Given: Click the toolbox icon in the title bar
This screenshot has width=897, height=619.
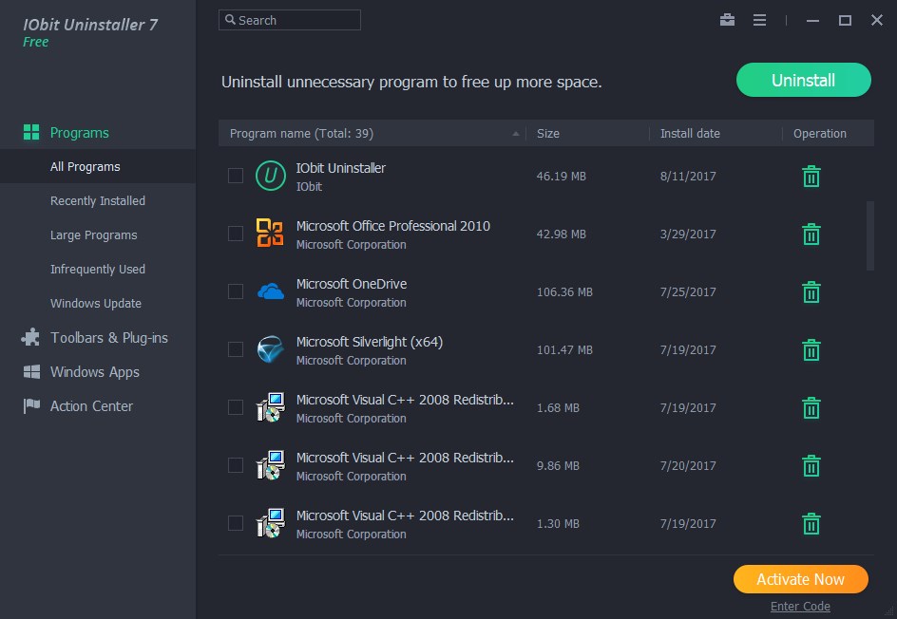Looking at the screenshot, I should click(727, 19).
